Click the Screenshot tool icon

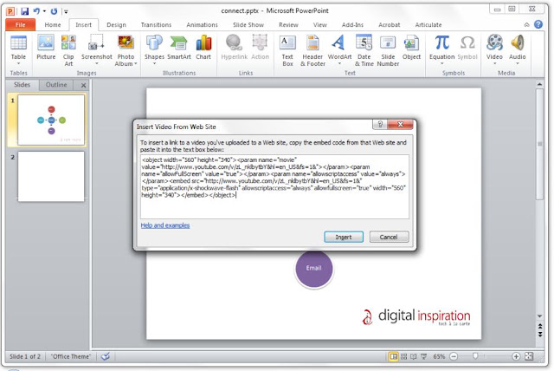tap(96, 42)
